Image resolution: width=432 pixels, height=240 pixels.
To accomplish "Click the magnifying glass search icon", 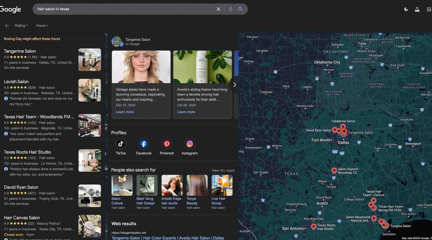I will pos(240,9).
